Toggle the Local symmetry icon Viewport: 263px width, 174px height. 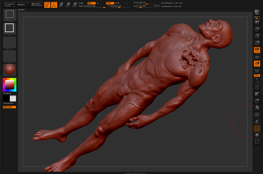[x=257, y=64]
